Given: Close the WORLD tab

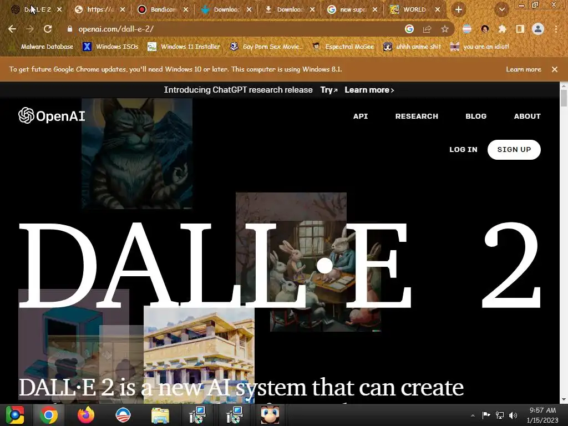Looking at the screenshot, I should 438,10.
